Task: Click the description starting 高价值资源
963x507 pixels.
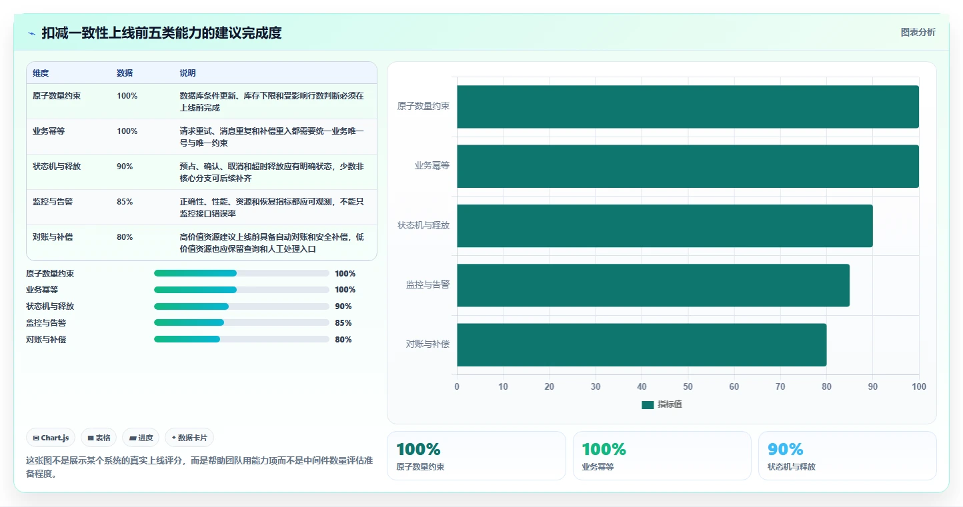Action: [x=272, y=243]
